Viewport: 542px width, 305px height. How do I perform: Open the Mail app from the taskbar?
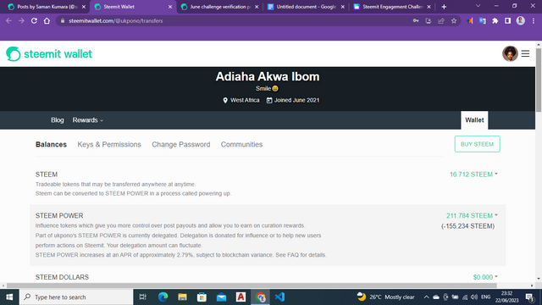tap(221, 297)
